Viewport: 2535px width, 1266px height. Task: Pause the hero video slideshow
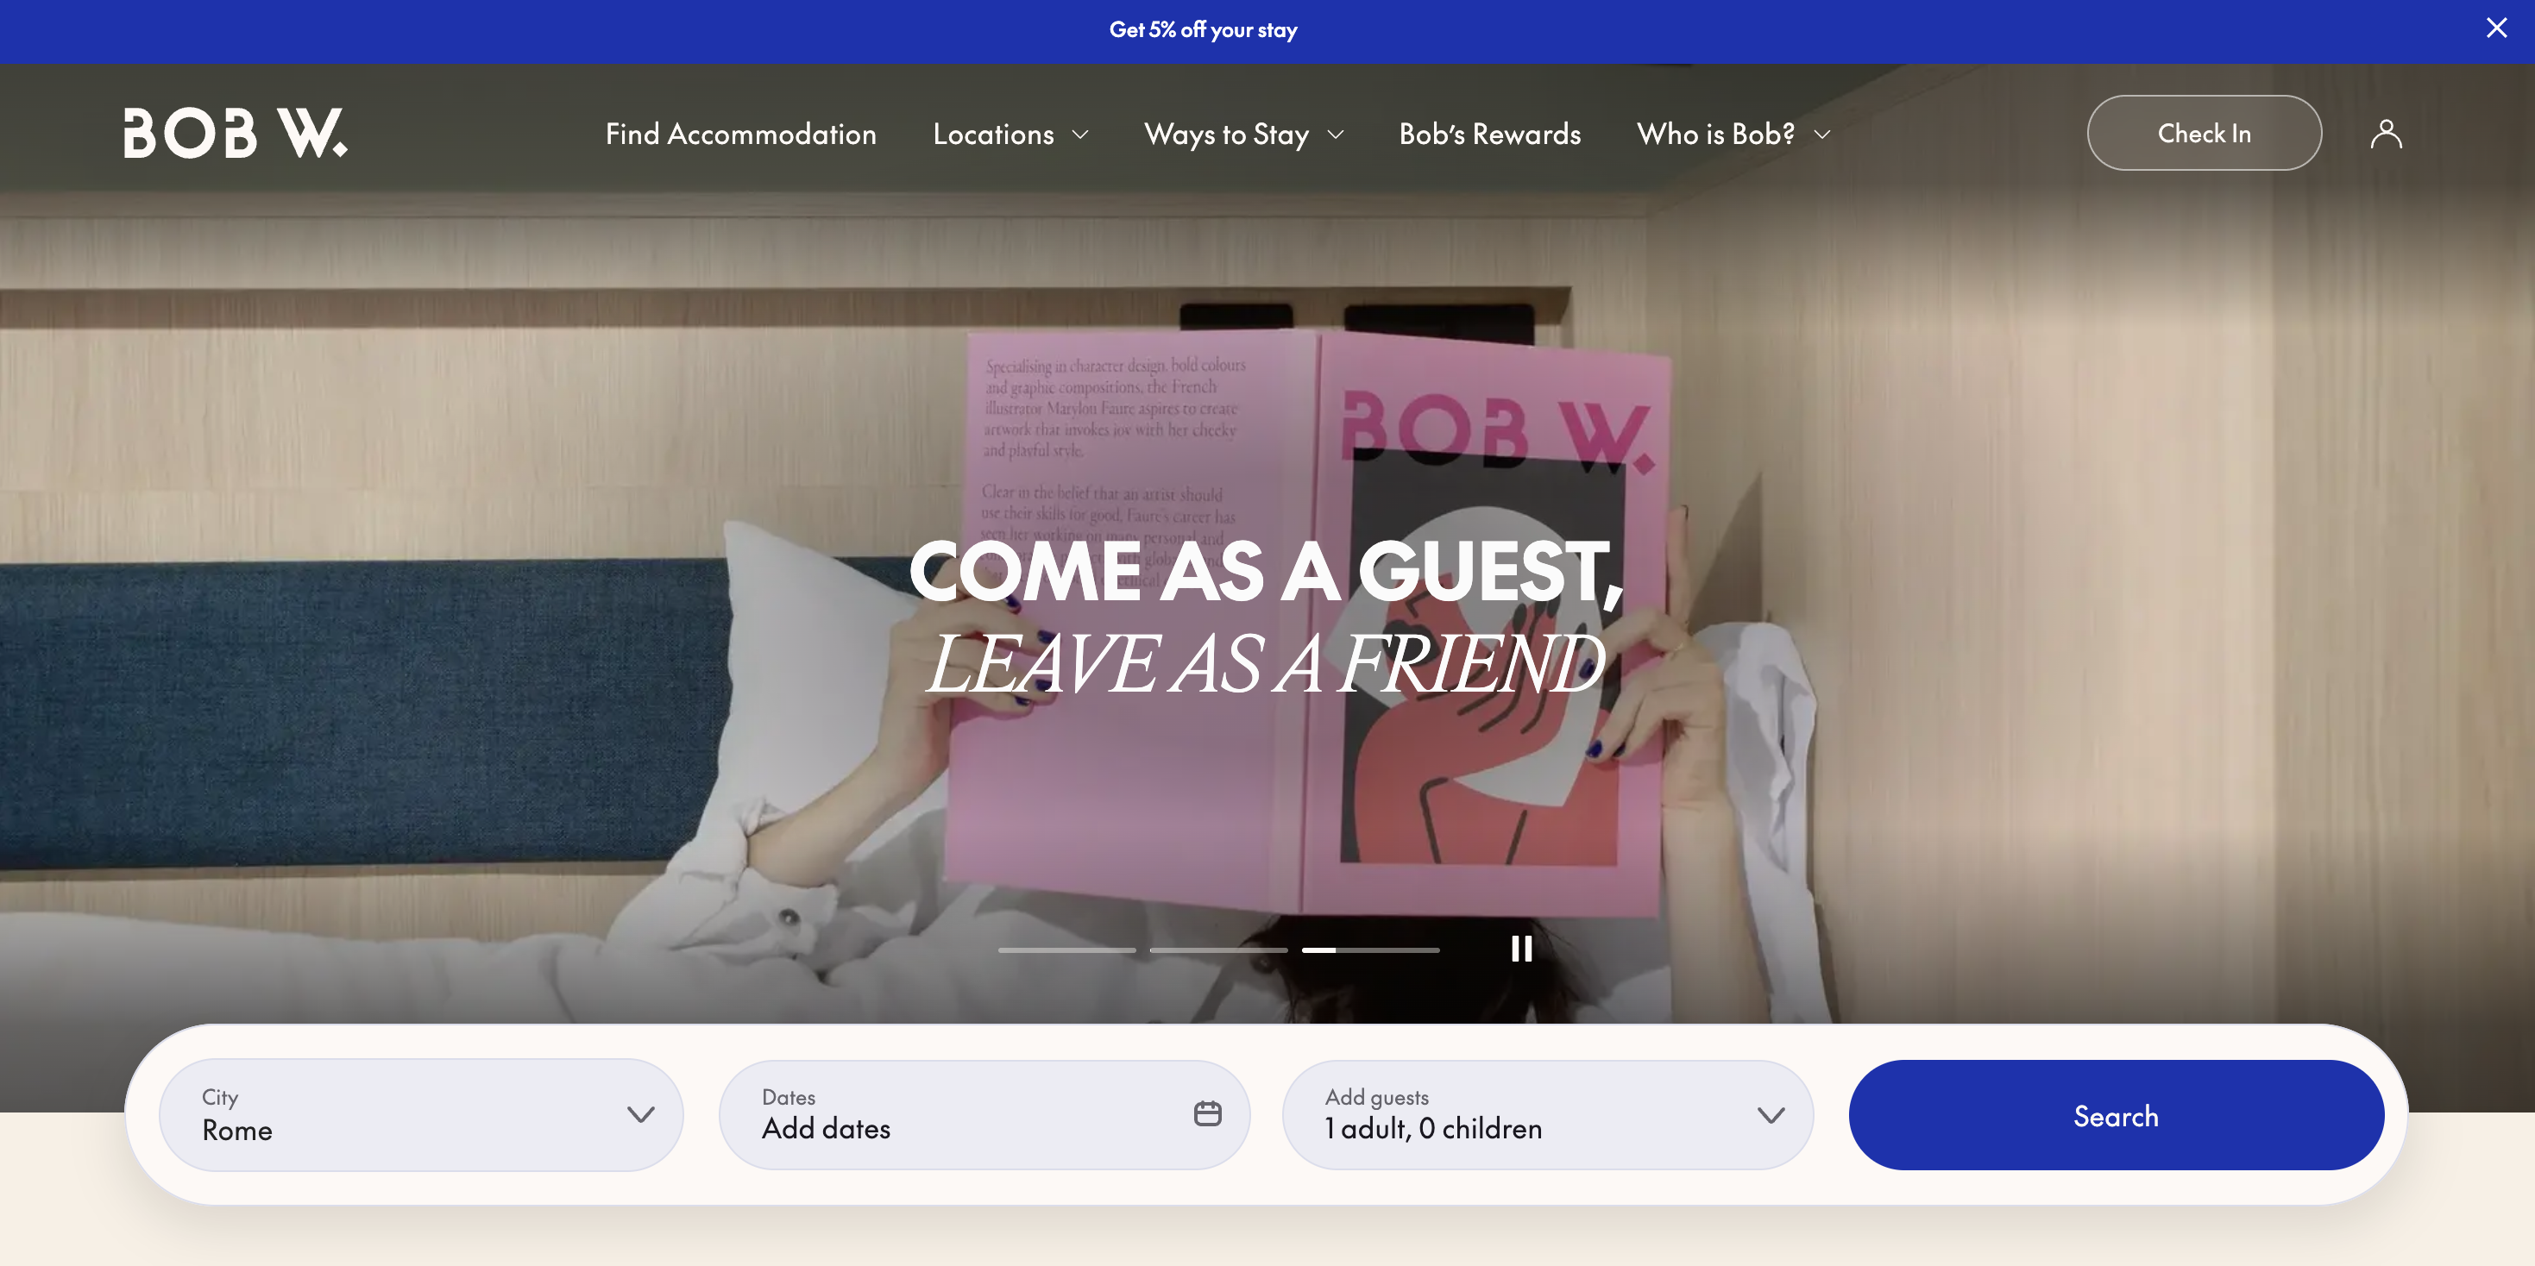(x=1521, y=949)
